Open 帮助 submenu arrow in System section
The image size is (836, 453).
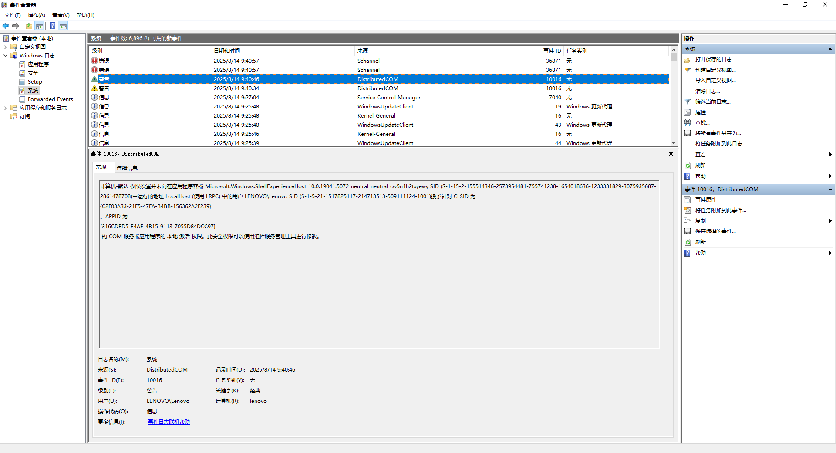tap(830, 176)
